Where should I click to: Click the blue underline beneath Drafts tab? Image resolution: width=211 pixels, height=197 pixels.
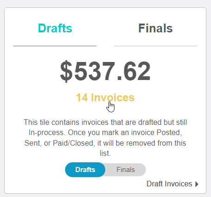[55, 46]
